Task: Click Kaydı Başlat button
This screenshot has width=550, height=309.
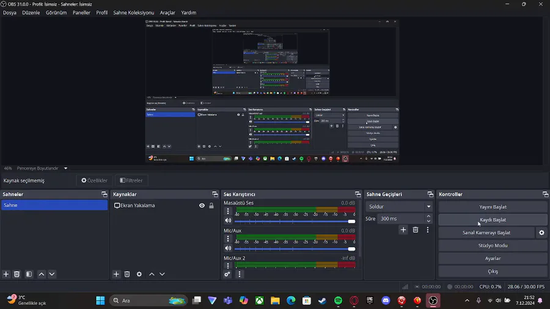Action: click(493, 220)
